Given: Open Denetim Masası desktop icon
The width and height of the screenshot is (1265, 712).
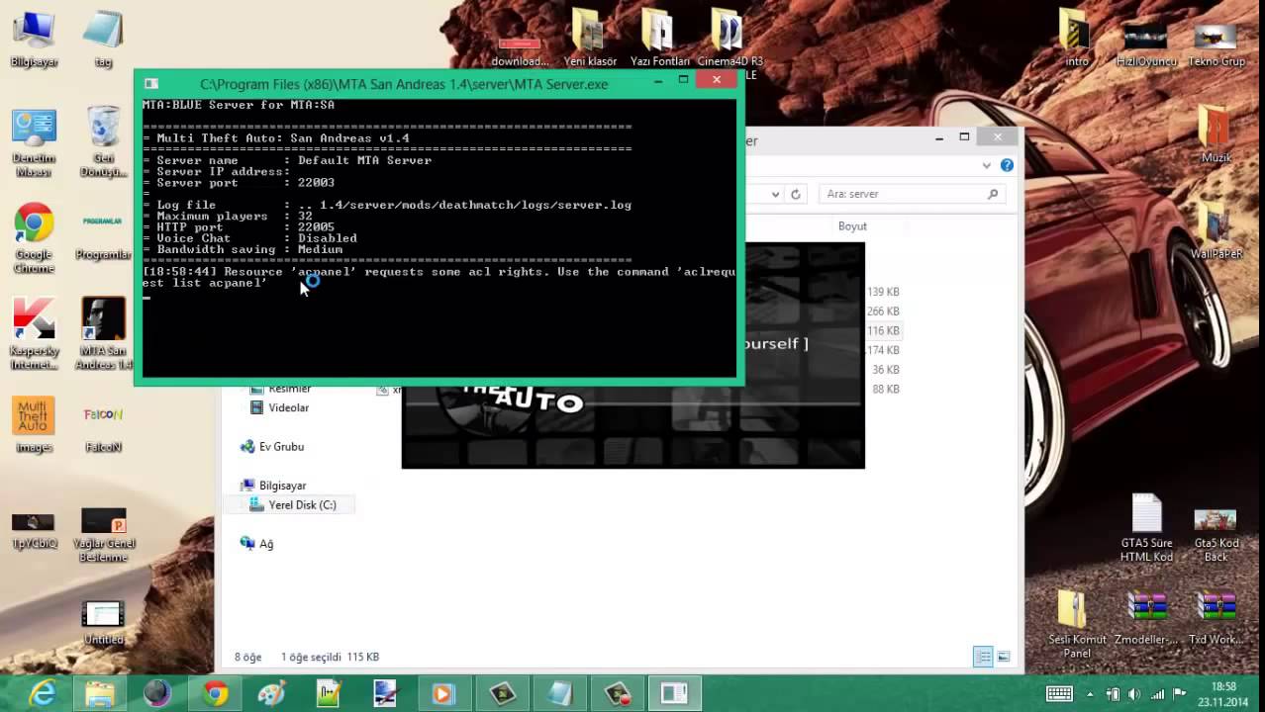Looking at the screenshot, I should 34,143.
